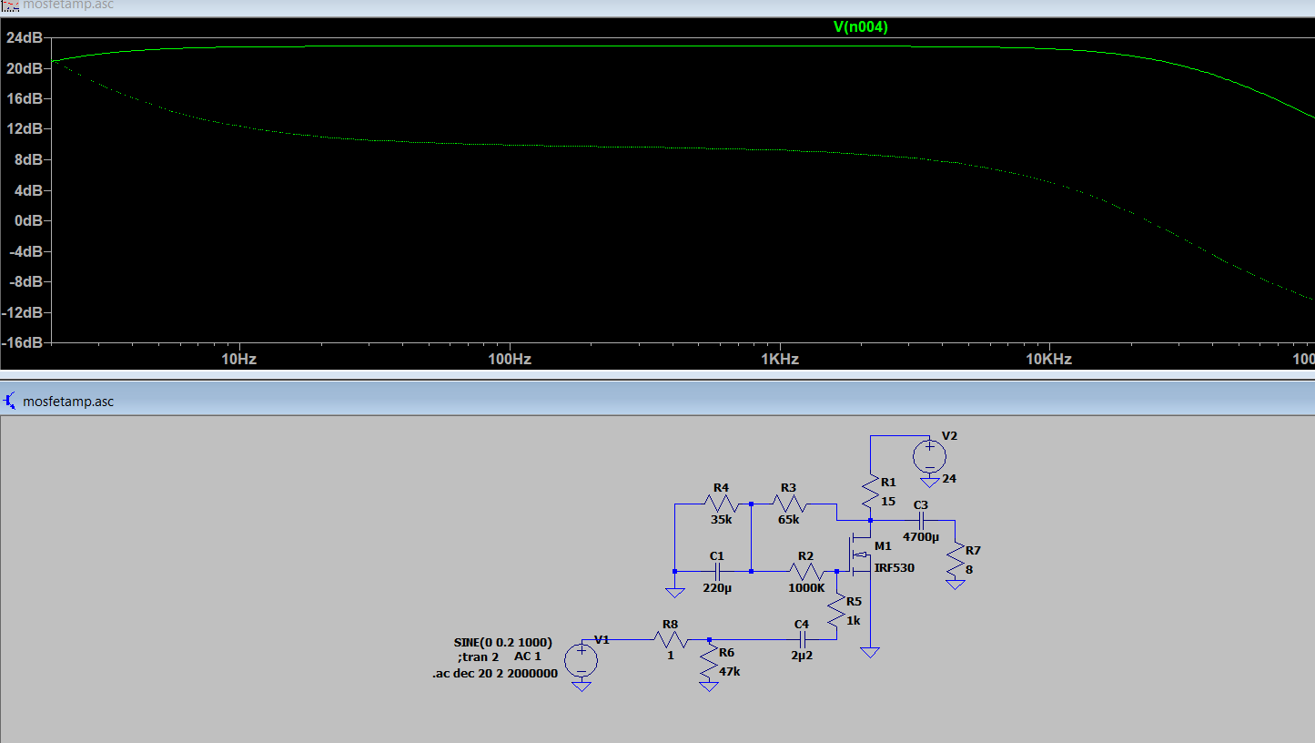1315x743 pixels.
Task: Select the M1 MOSFET symbol
Action: tap(860, 555)
